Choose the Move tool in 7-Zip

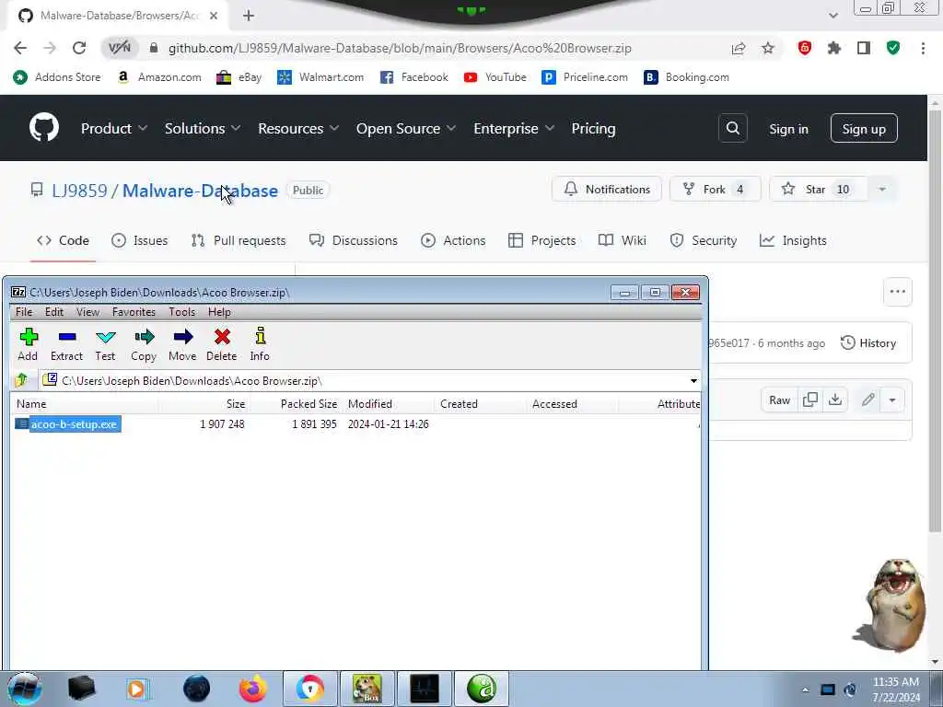point(183,344)
